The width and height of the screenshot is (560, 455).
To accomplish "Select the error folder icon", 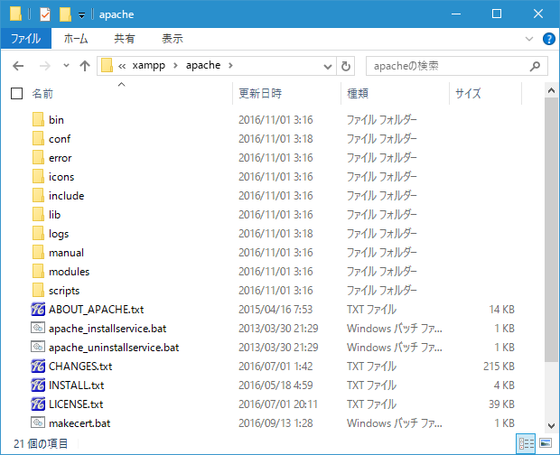I will pos(38,157).
